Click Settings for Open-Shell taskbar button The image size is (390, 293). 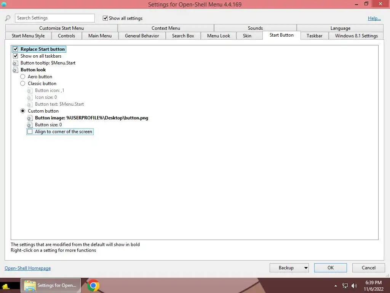[x=51, y=285]
